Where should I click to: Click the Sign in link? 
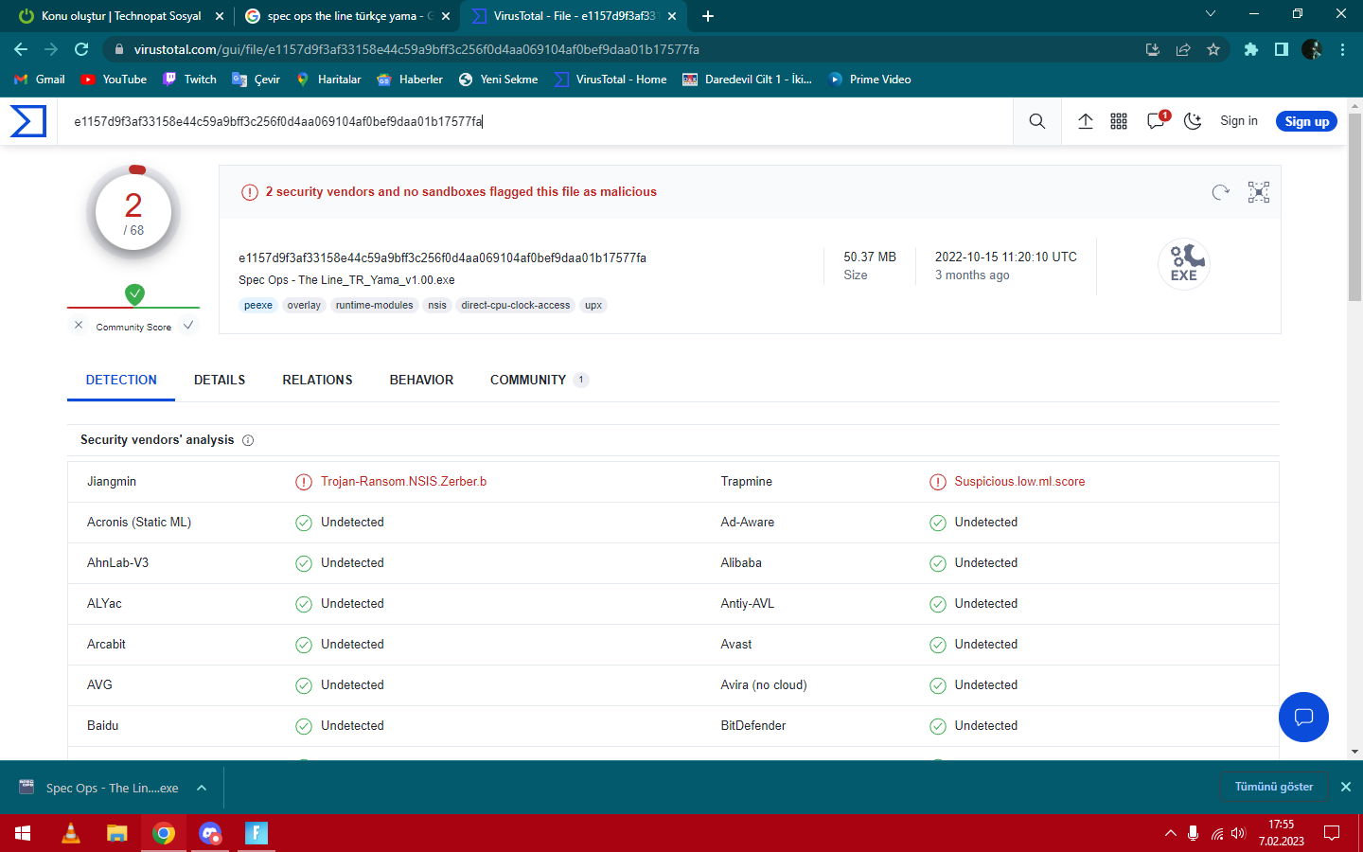1239,120
